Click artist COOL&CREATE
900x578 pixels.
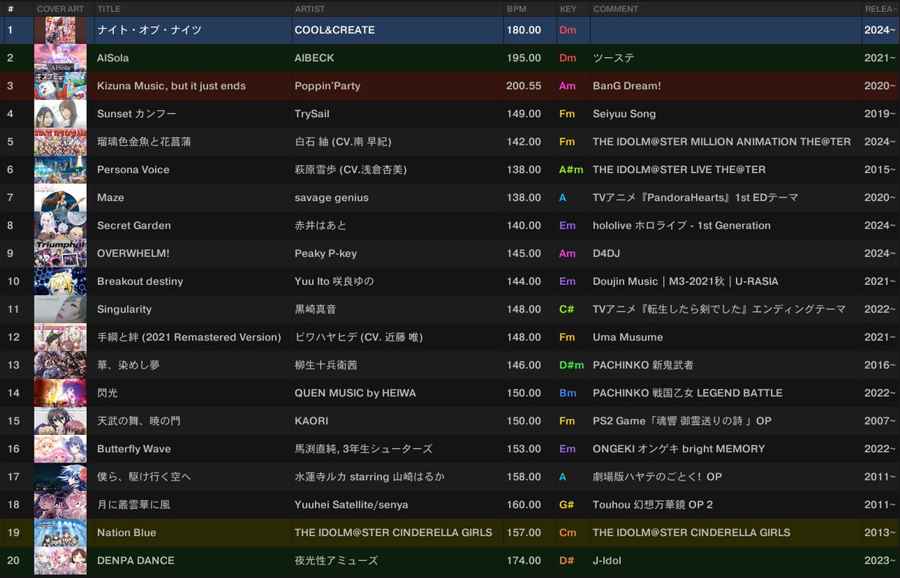(334, 30)
